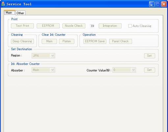168x132 pixels.
Task: Clear ink counter for Main
Action: tap(49, 41)
